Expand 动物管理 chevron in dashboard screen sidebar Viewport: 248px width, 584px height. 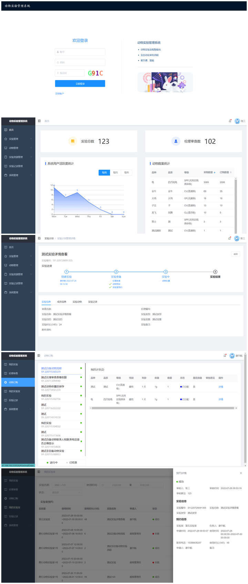tap(31, 148)
